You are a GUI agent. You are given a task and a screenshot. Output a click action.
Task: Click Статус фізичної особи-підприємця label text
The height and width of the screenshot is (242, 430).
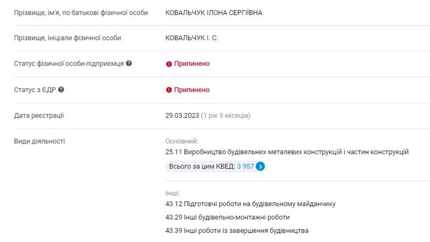(x=68, y=63)
